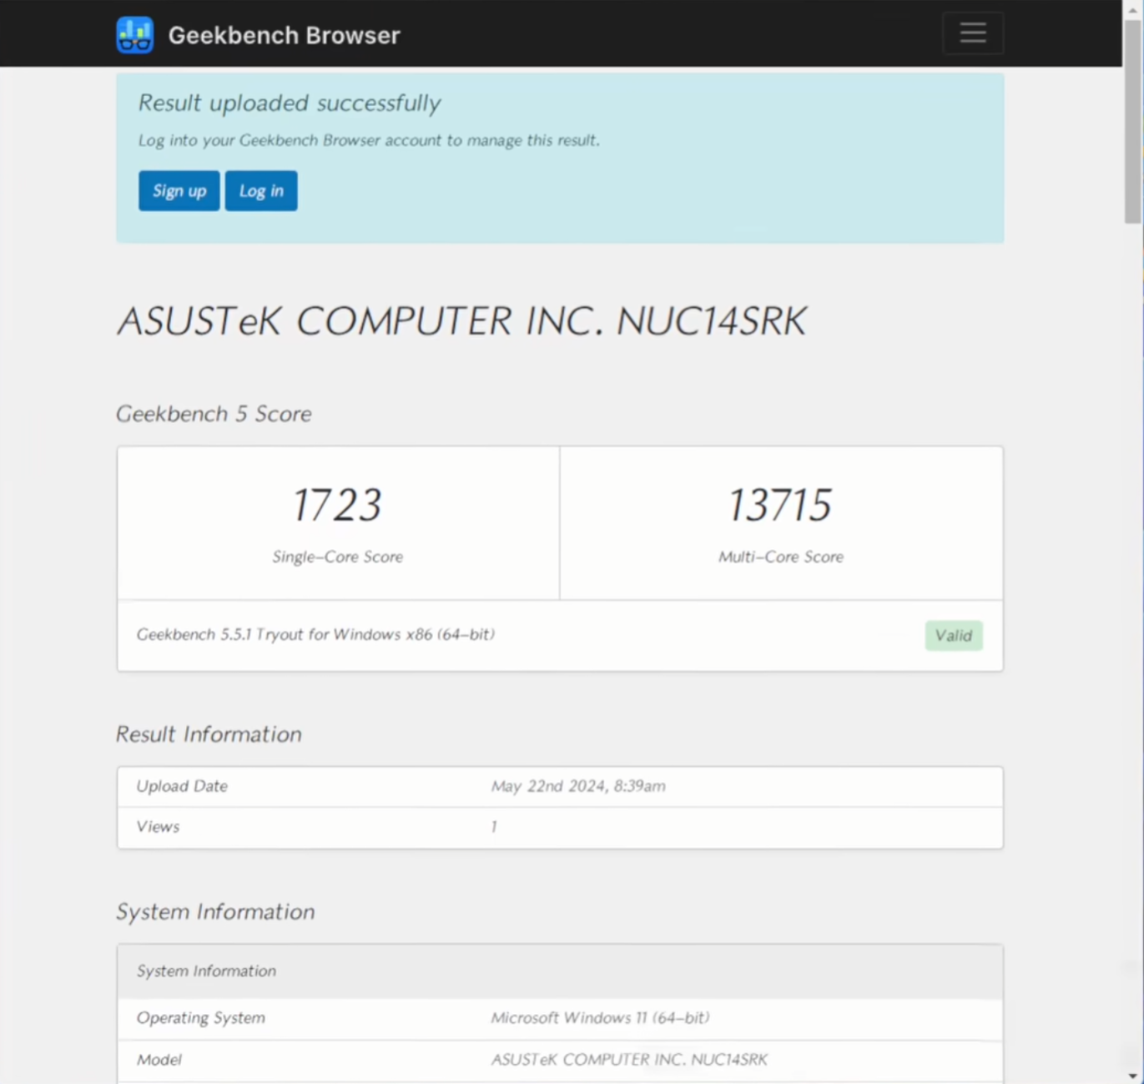Click the Log in button
Image resolution: width=1144 pixels, height=1084 pixels.
(261, 191)
